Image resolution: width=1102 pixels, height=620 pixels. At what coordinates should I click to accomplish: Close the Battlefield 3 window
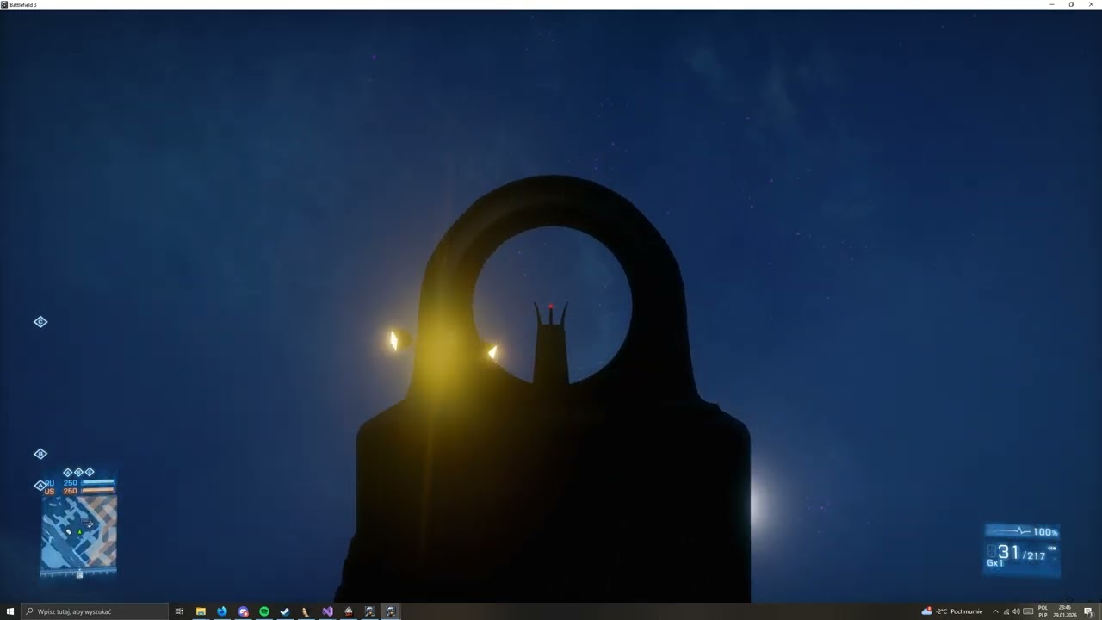pos(1092,4)
